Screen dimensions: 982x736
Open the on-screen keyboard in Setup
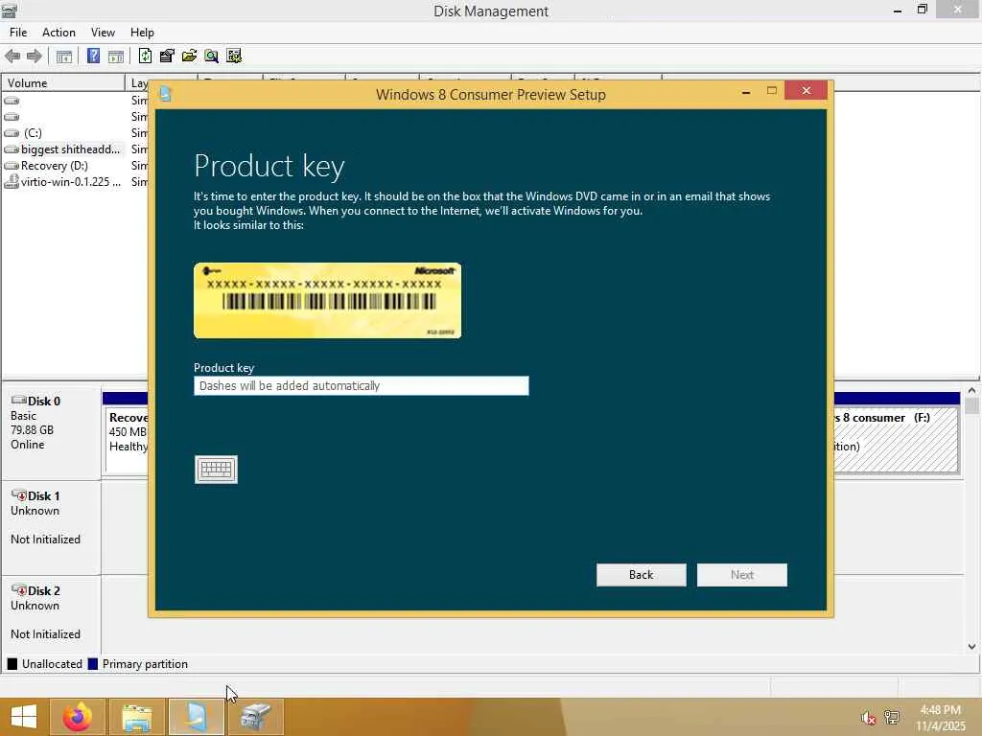pos(216,470)
